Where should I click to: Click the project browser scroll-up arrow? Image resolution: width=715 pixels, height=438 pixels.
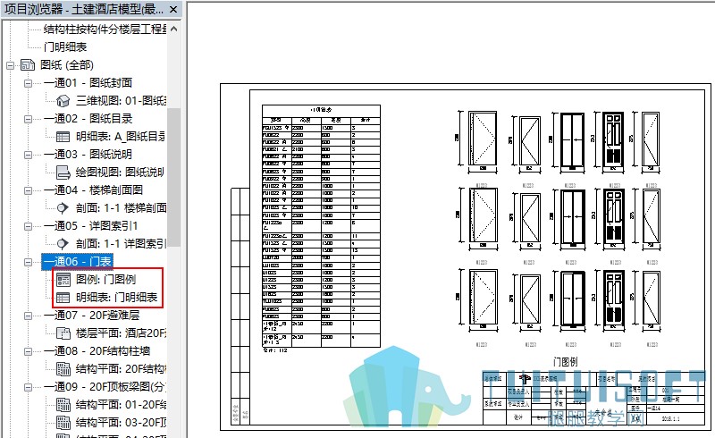(173, 29)
